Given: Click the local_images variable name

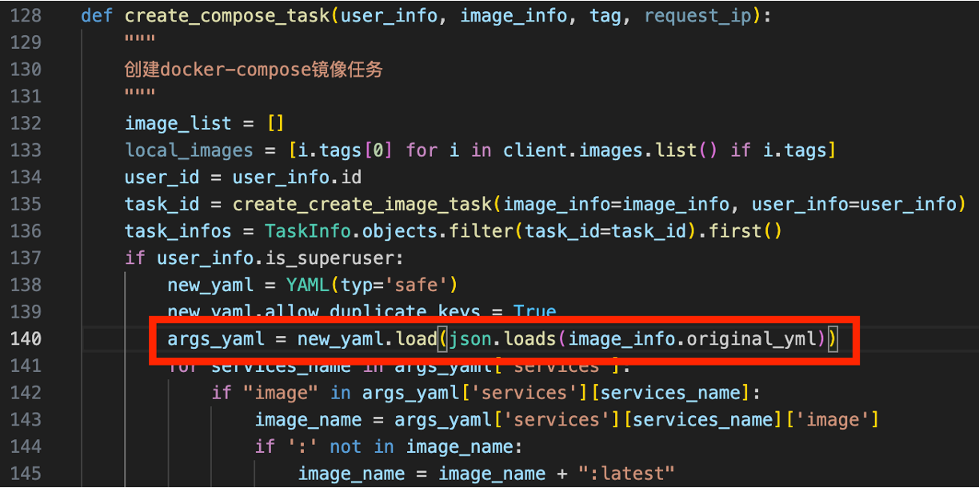Looking at the screenshot, I should point(189,150).
